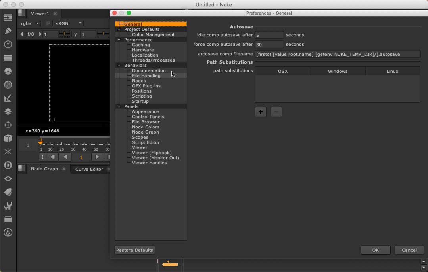Screen dimensions: 428x272
Task: Open the Channel nodes bars icon
Action: click(8, 58)
